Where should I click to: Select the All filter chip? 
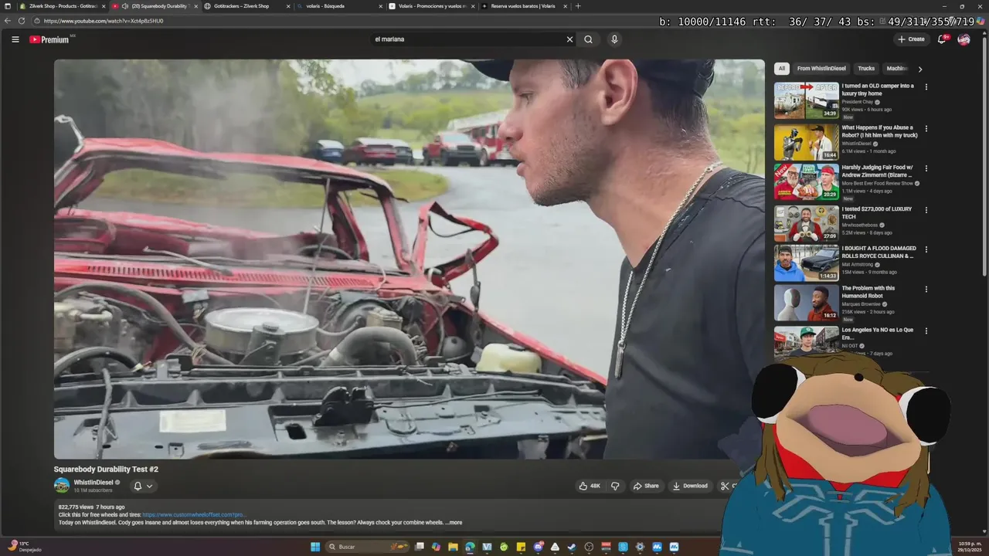click(x=782, y=69)
